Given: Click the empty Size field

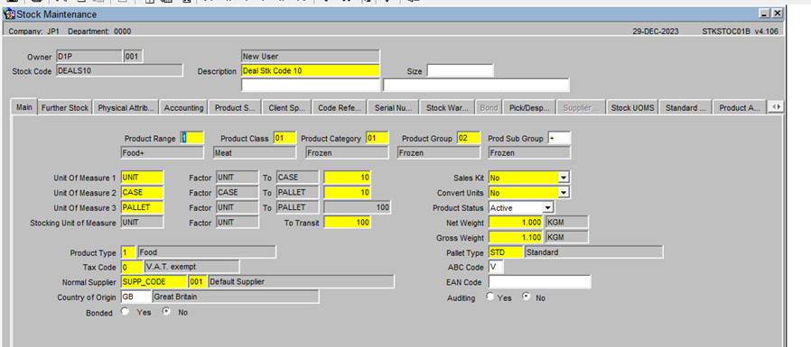Looking at the screenshot, I should [460, 70].
